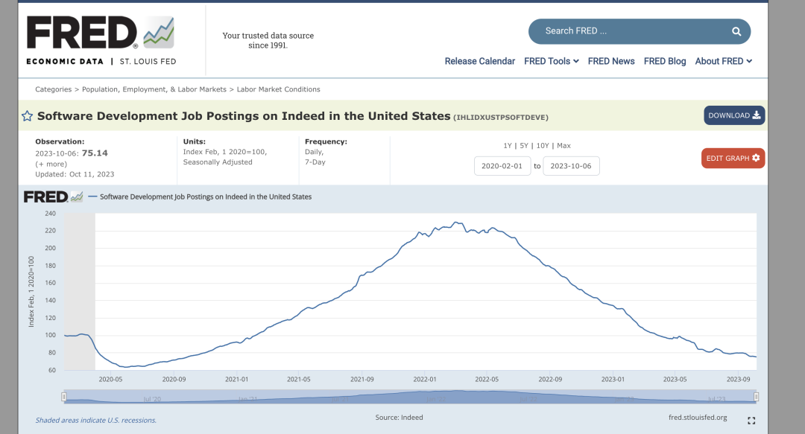
Task: Open the Release Calendar page
Action: pyautogui.click(x=479, y=61)
